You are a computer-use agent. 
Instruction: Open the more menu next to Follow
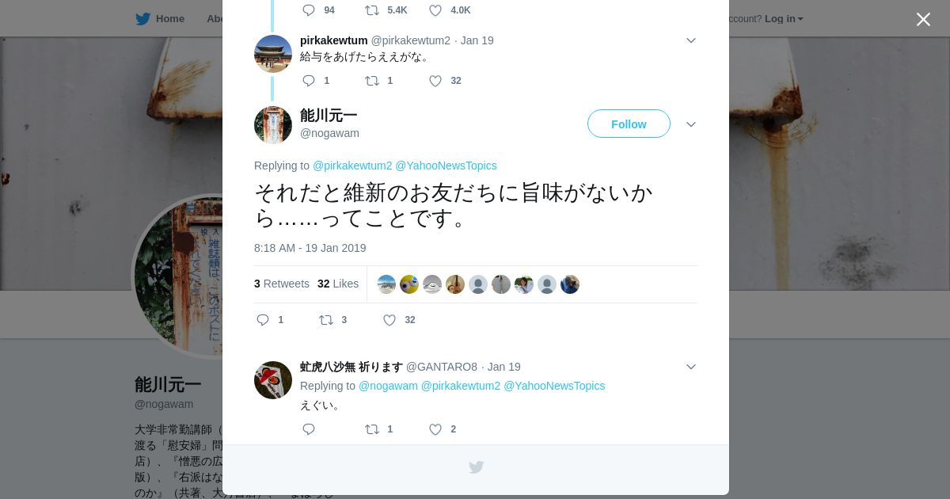coord(691,124)
